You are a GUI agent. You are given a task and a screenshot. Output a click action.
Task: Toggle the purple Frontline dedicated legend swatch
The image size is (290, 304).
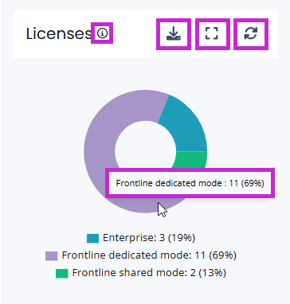(52, 256)
